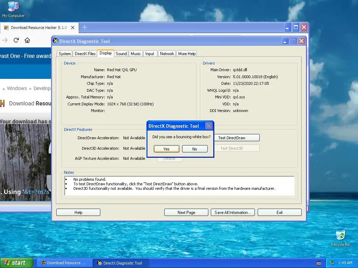Click the browser reload icon

pyautogui.click(x=16, y=40)
